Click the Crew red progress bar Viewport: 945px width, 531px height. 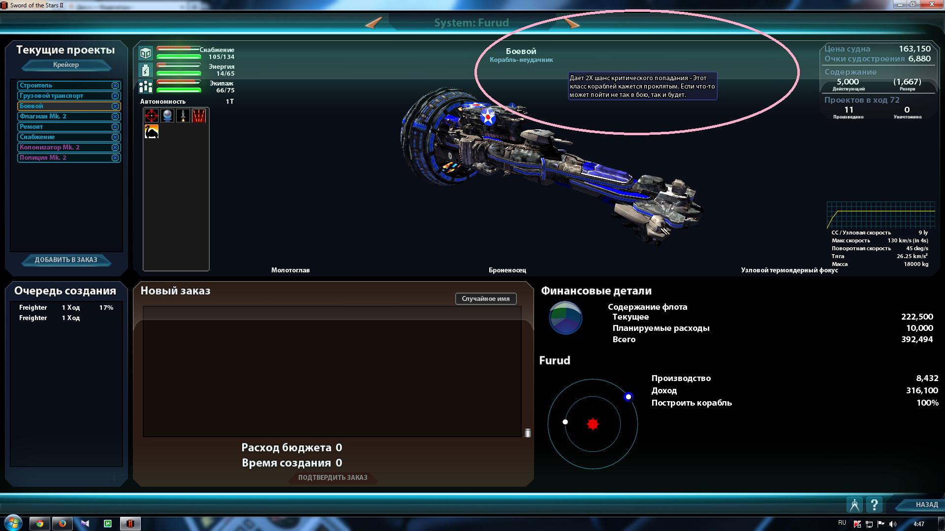(178, 82)
